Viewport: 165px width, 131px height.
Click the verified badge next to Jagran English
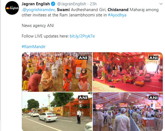click(53, 4)
